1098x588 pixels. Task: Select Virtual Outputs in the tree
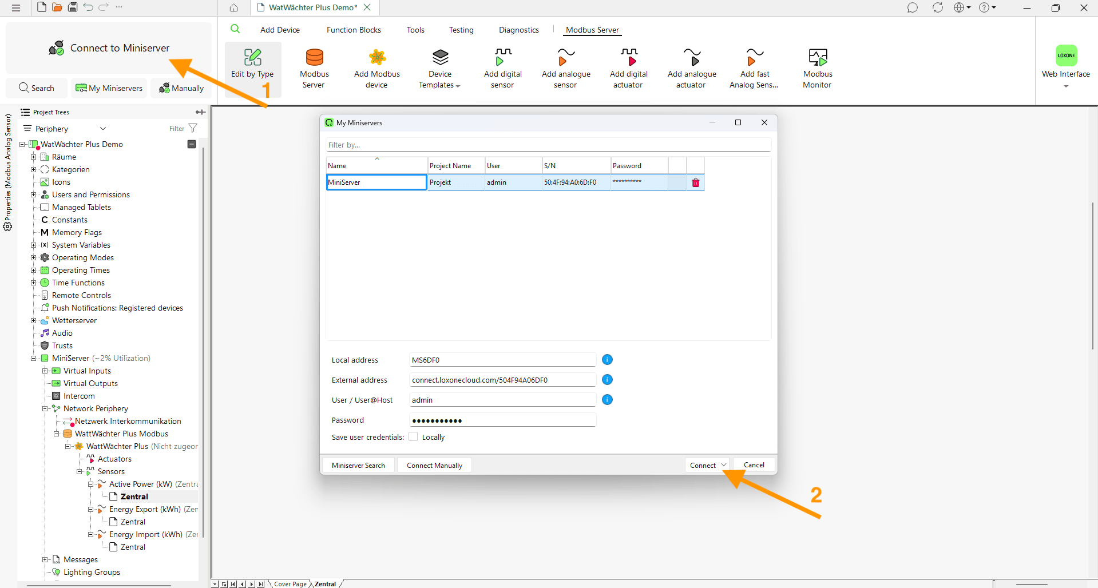click(90, 384)
